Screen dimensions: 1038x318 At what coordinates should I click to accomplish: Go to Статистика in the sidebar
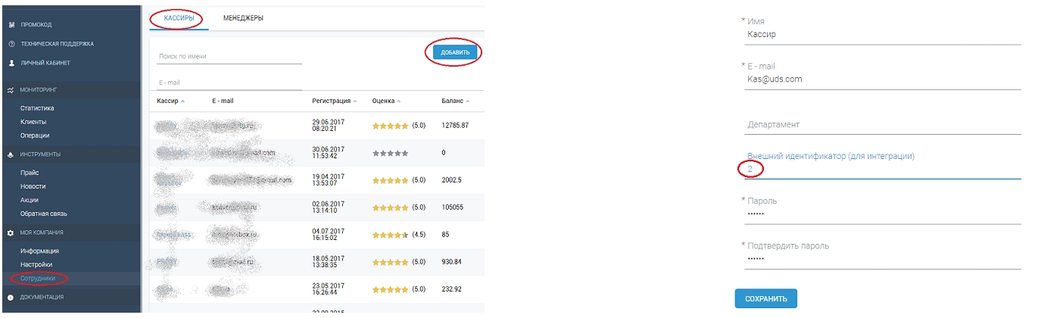click(x=37, y=108)
